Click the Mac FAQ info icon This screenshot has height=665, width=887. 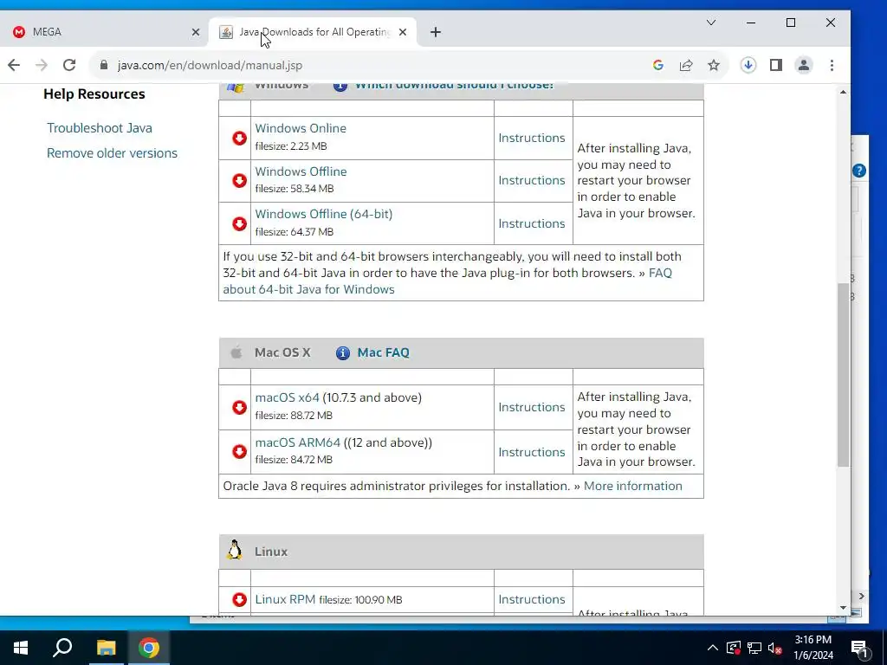pyautogui.click(x=342, y=353)
